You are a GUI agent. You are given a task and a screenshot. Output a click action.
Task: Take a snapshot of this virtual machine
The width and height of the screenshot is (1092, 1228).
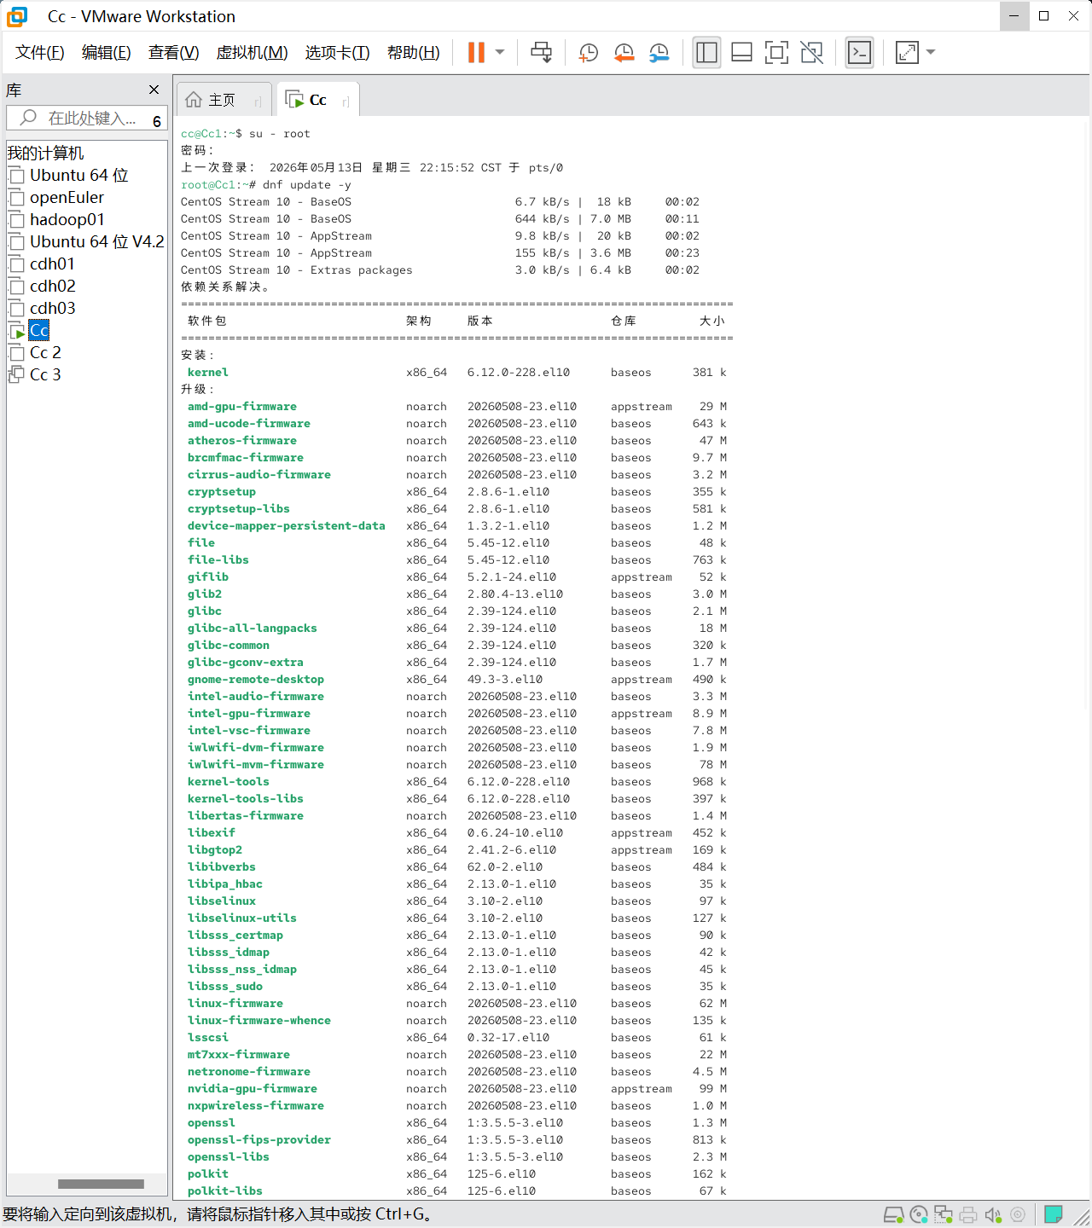[588, 52]
